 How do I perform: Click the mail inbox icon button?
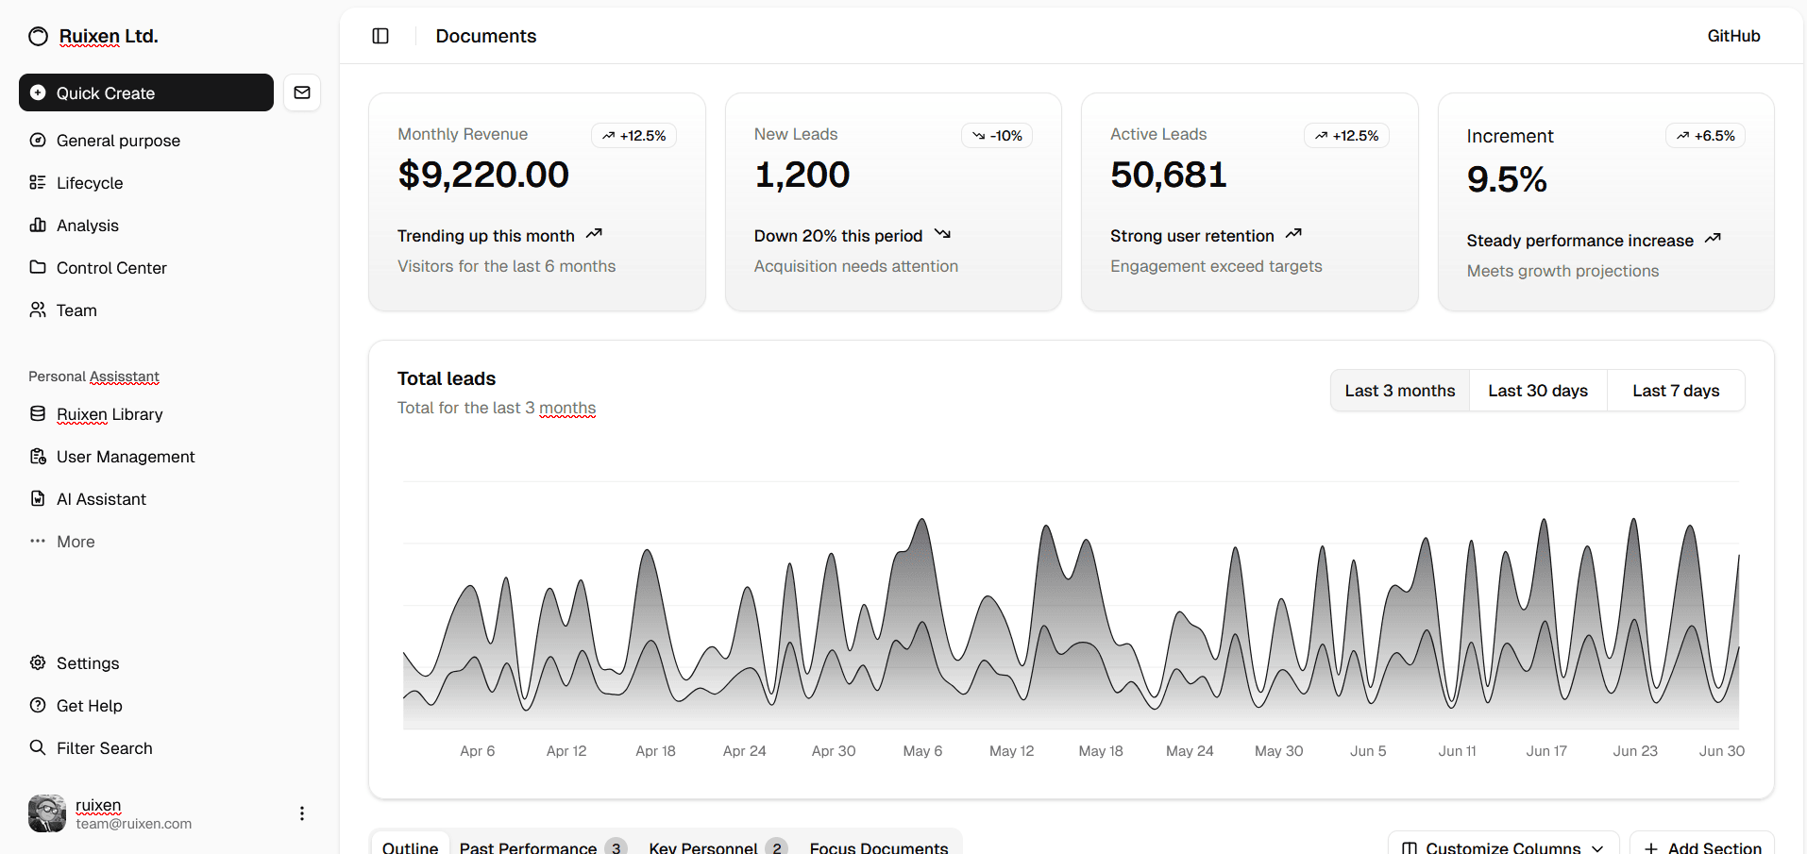pyautogui.click(x=302, y=92)
